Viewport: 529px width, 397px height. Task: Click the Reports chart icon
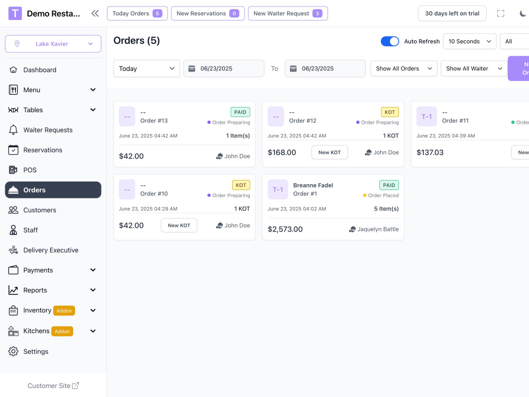tap(13, 290)
